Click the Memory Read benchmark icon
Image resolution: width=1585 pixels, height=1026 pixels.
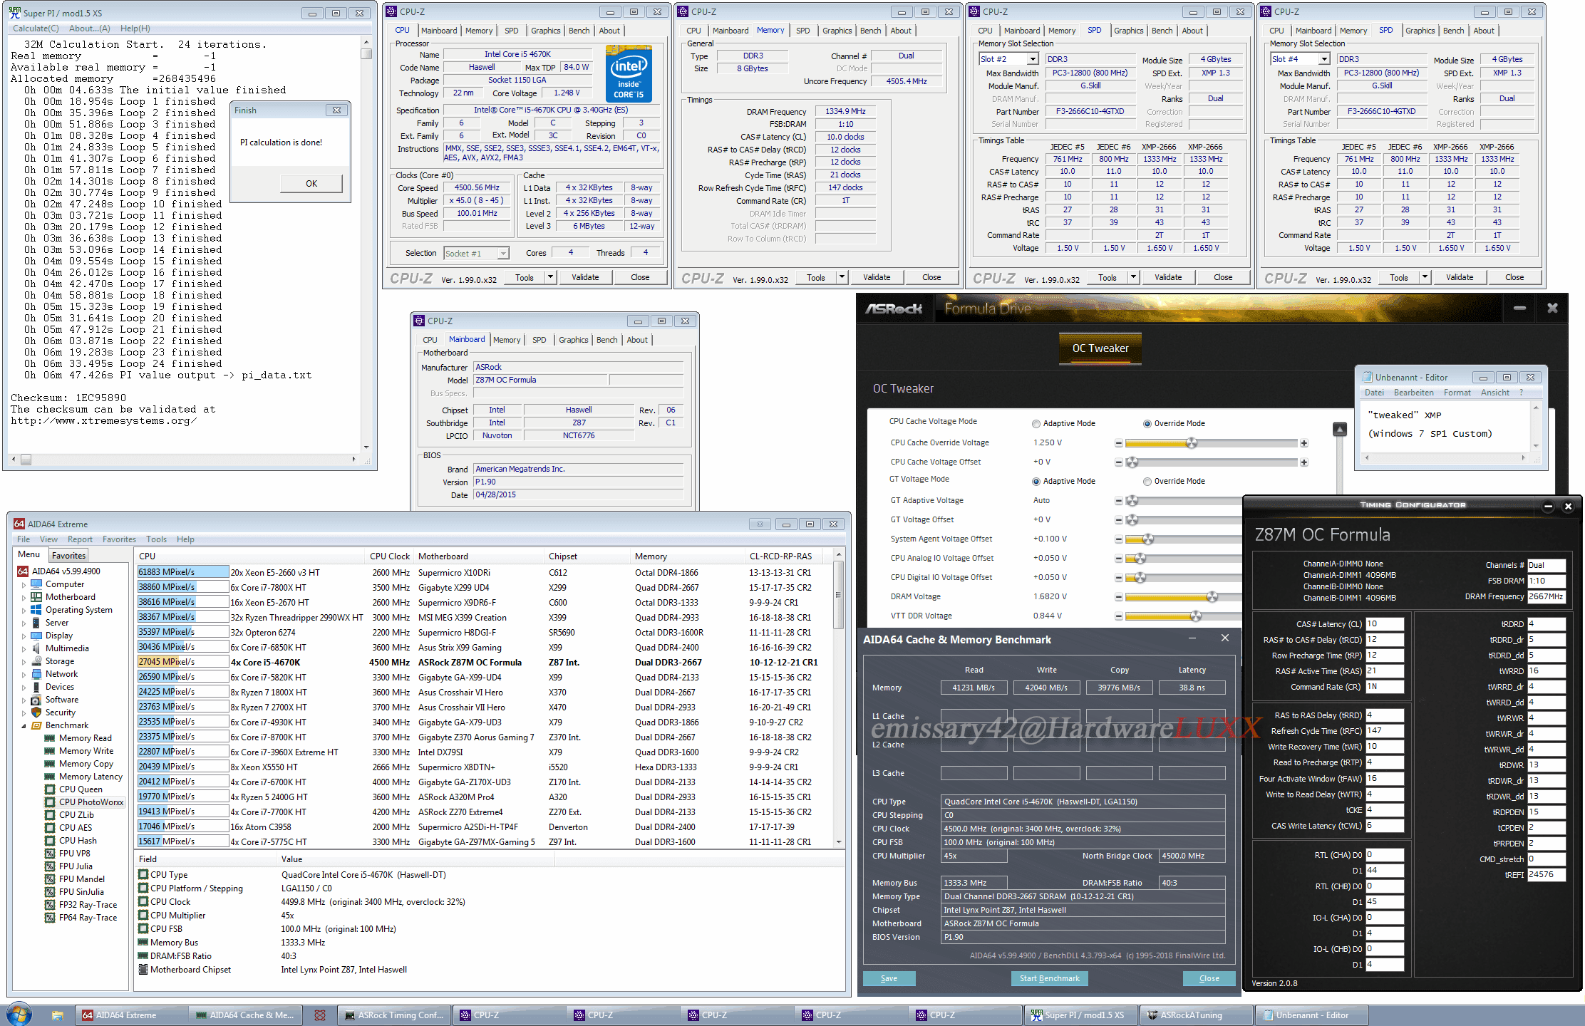(50, 738)
